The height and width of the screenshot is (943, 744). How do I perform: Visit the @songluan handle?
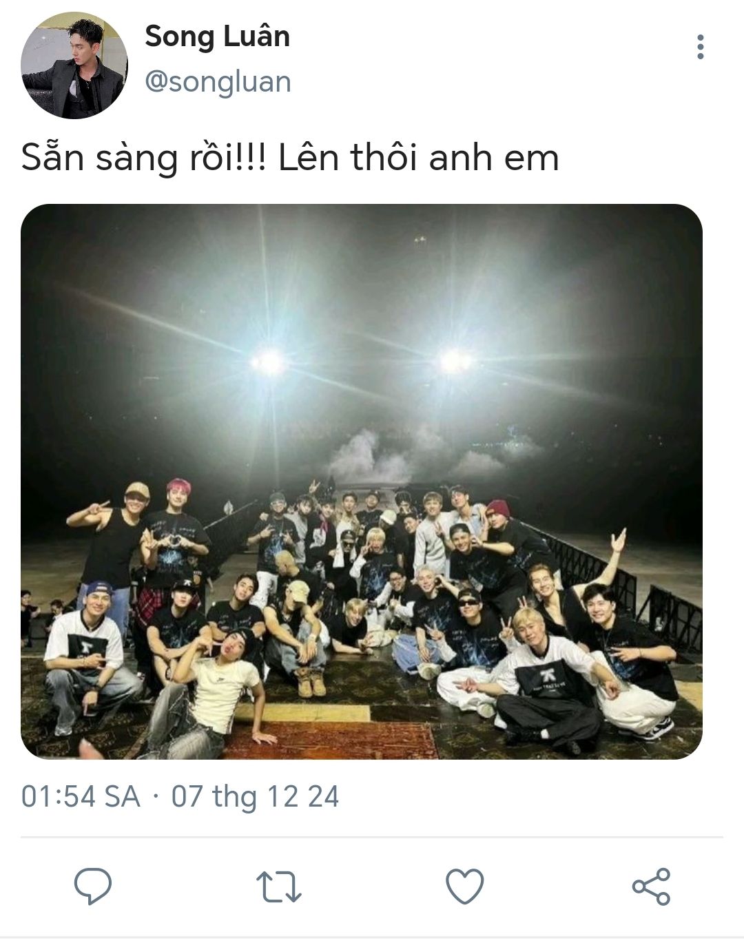(x=218, y=82)
